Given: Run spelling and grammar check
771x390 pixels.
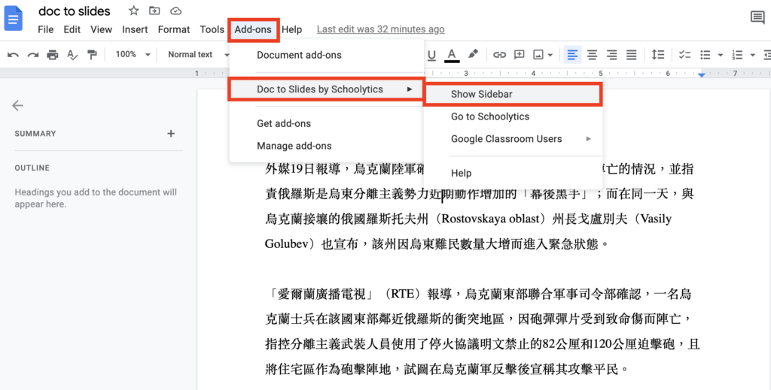Looking at the screenshot, I should click(x=72, y=54).
